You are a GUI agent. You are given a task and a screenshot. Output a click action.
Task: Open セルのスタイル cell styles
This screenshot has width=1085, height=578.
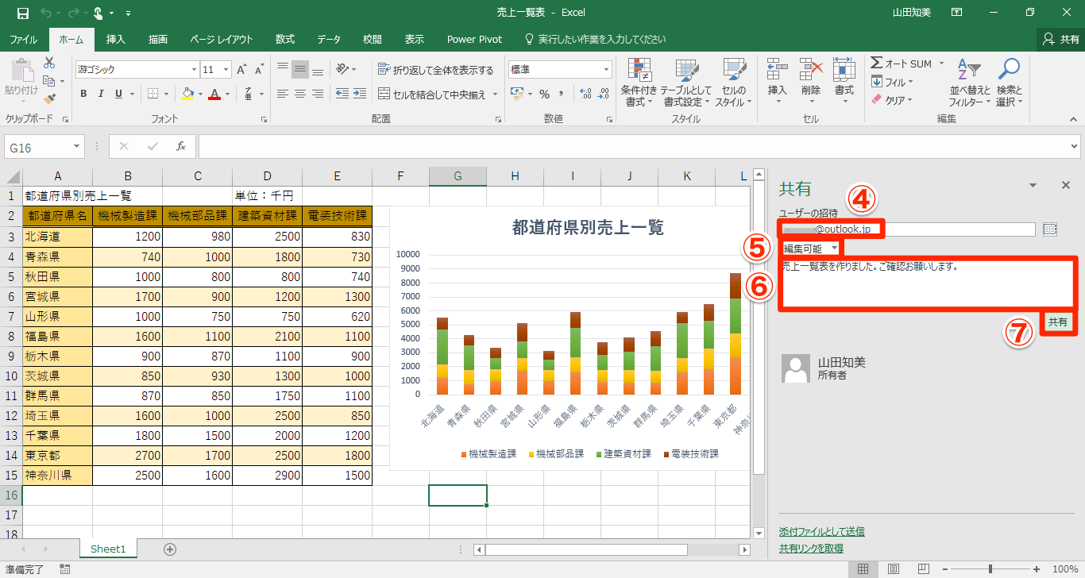733,83
